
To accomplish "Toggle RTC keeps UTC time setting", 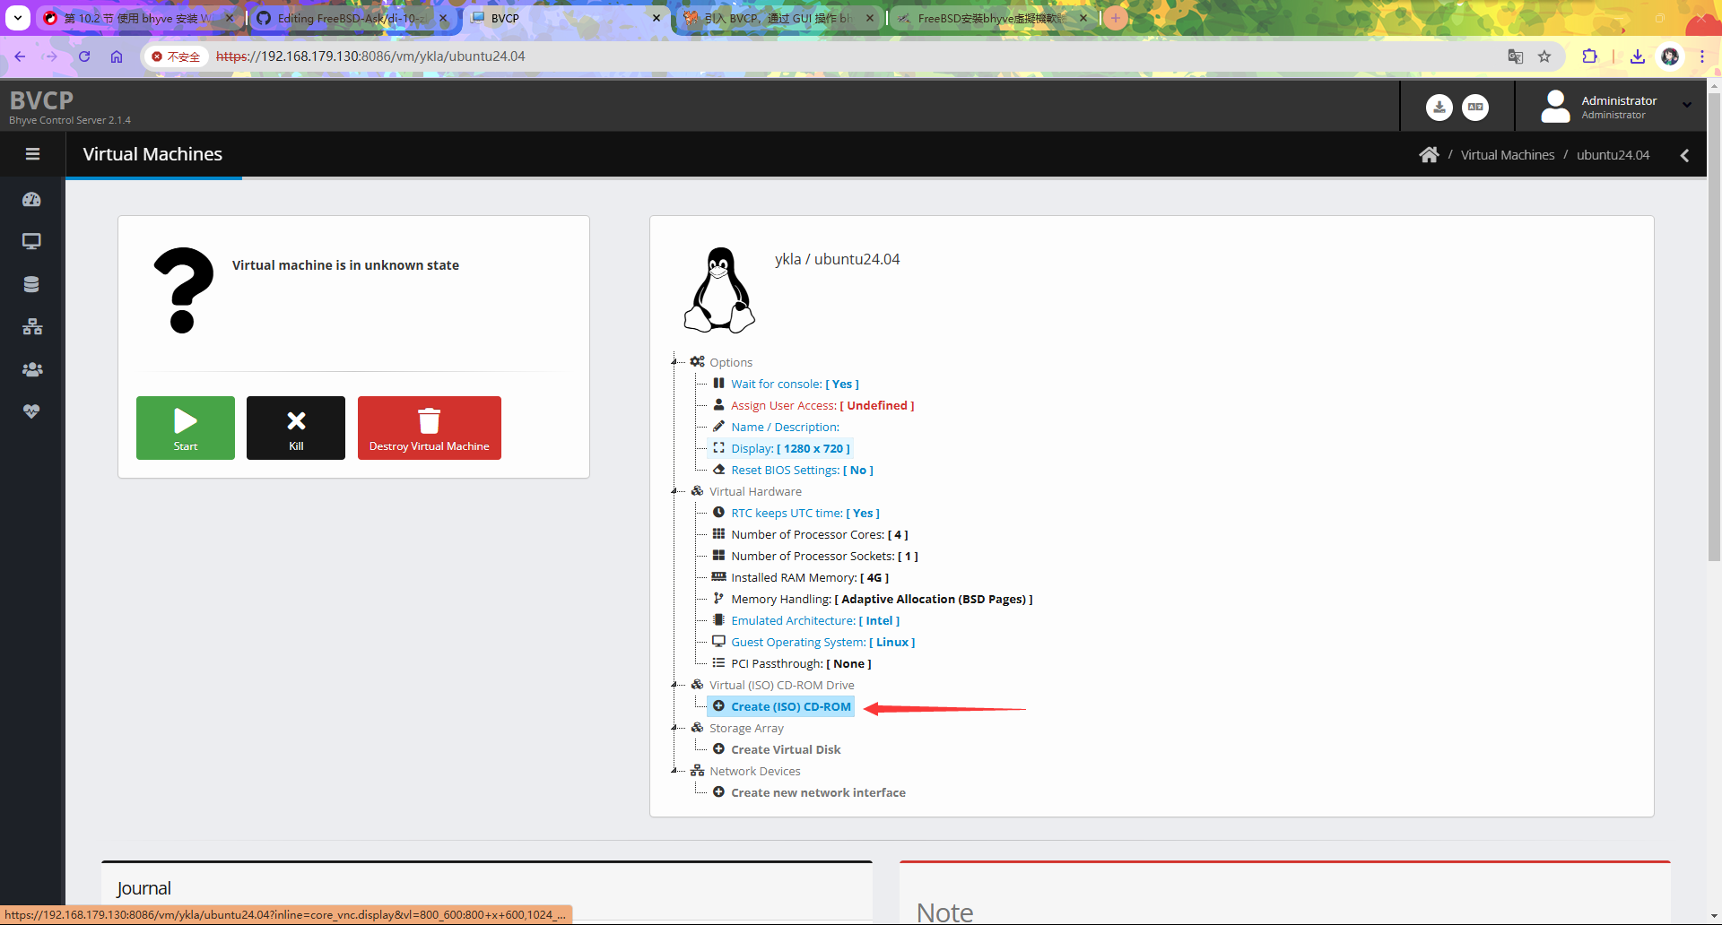I will (x=805, y=513).
